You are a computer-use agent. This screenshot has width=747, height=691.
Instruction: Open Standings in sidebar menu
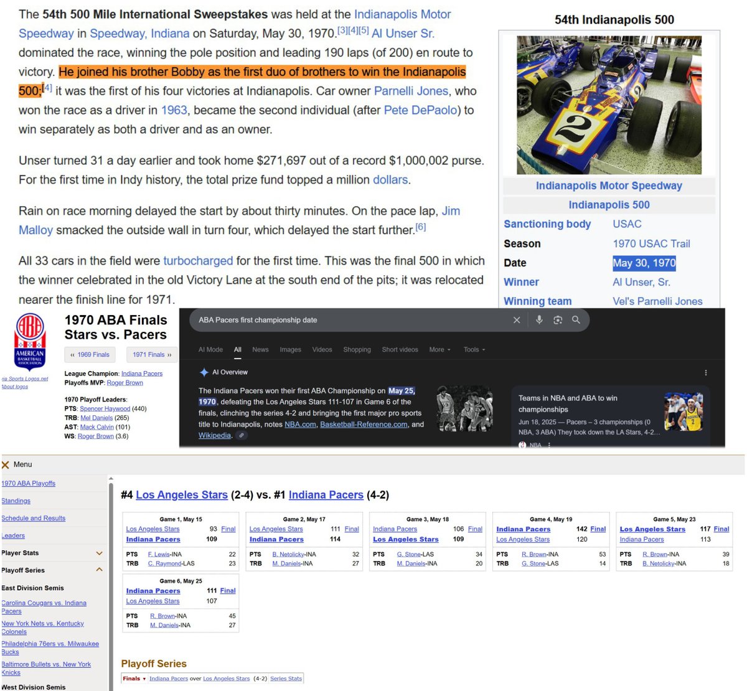pyautogui.click(x=16, y=501)
